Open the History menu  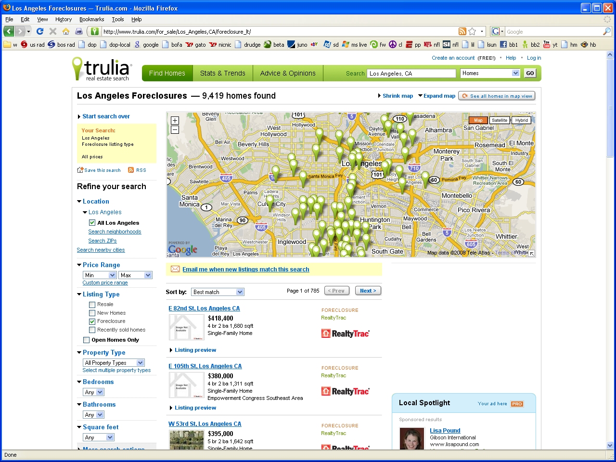(64, 19)
